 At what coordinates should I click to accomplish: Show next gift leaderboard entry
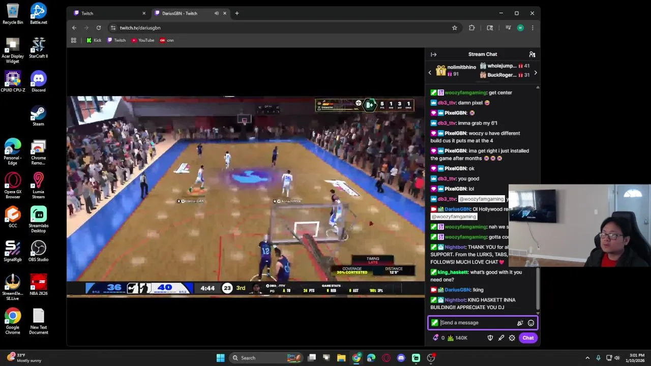[536, 73]
